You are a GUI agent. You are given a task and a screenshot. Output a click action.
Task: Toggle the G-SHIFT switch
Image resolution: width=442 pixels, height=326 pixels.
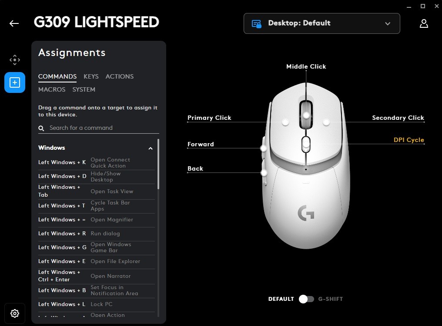click(306, 299)
